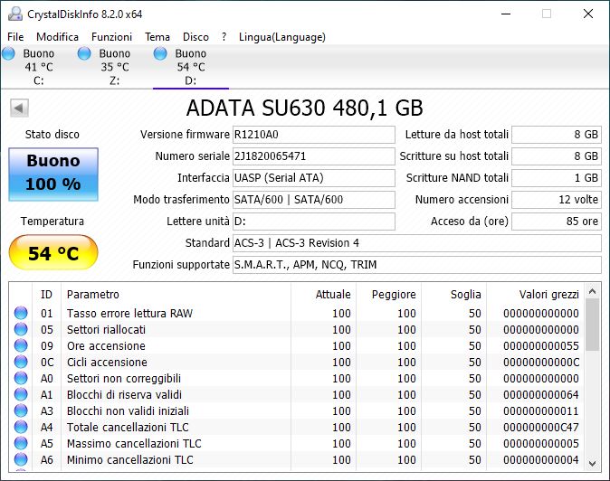610x481 pixels.
Task: Click the Interfaccia field UASP (Serial ATA)
Action: pyautogui.click(x=314, y=178)
